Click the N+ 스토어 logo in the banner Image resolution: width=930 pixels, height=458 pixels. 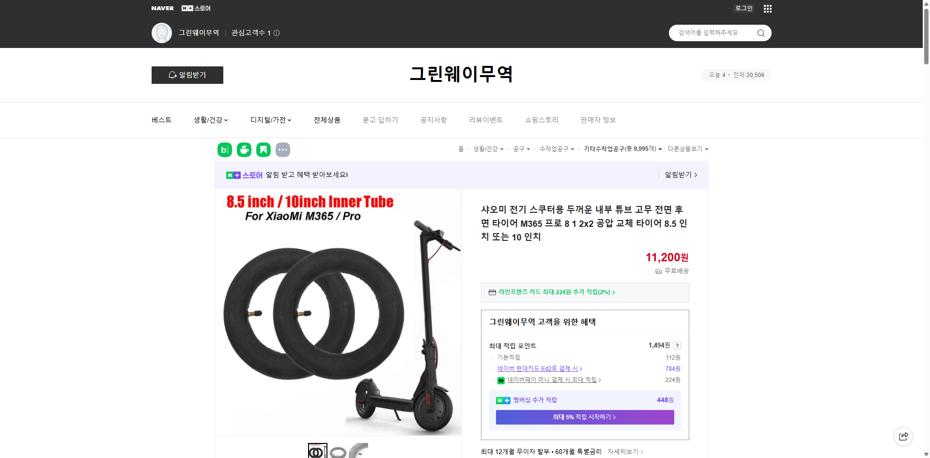244,175
